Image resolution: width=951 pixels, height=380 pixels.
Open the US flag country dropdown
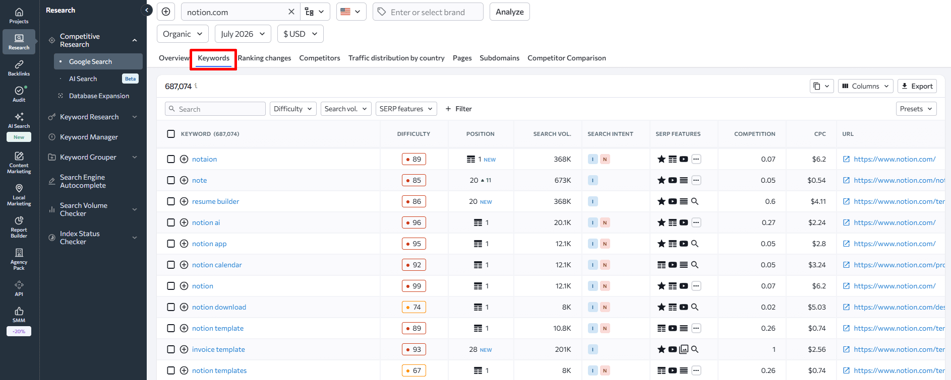coord(351,12)
